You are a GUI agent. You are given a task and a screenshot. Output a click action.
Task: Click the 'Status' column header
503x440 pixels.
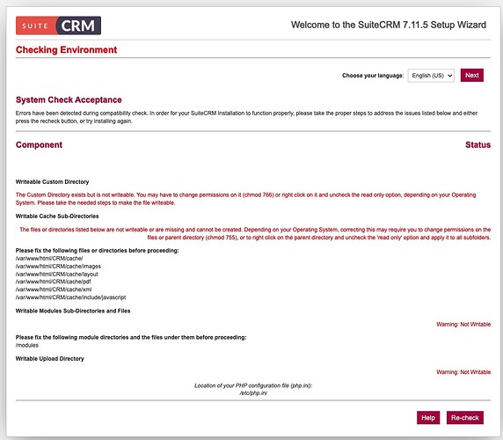(x=478, y=144)
